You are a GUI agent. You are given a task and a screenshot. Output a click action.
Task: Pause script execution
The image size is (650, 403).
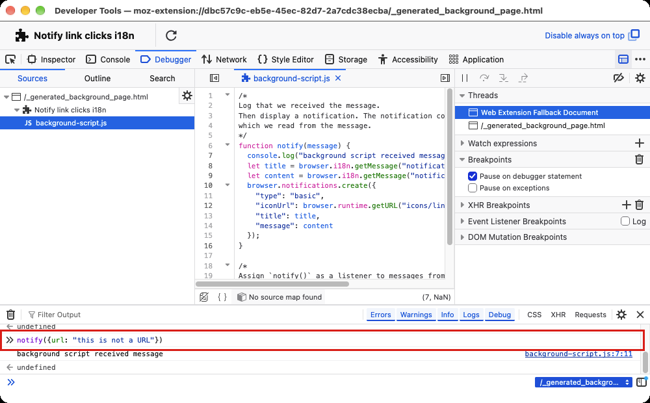point(465,78)
